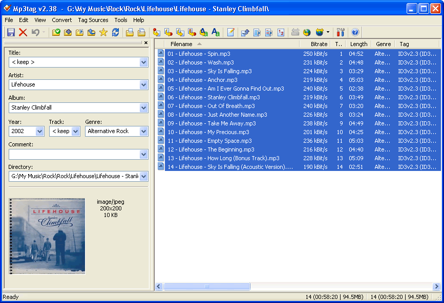Click the Tag Sources menu
Image resolution: width=444 pixels, height=303 pixels.
pos(92,20)
